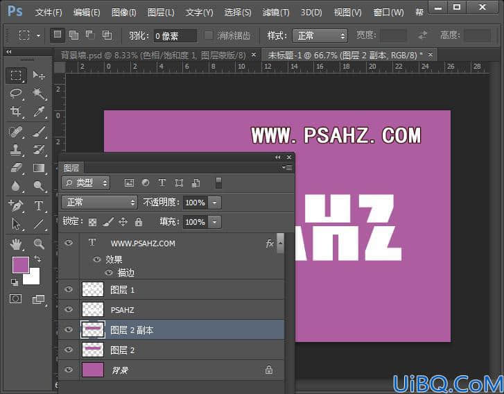Filter layers by smart object icon
The height and width of the screenshot is (394, 504).
pos(195,183)
